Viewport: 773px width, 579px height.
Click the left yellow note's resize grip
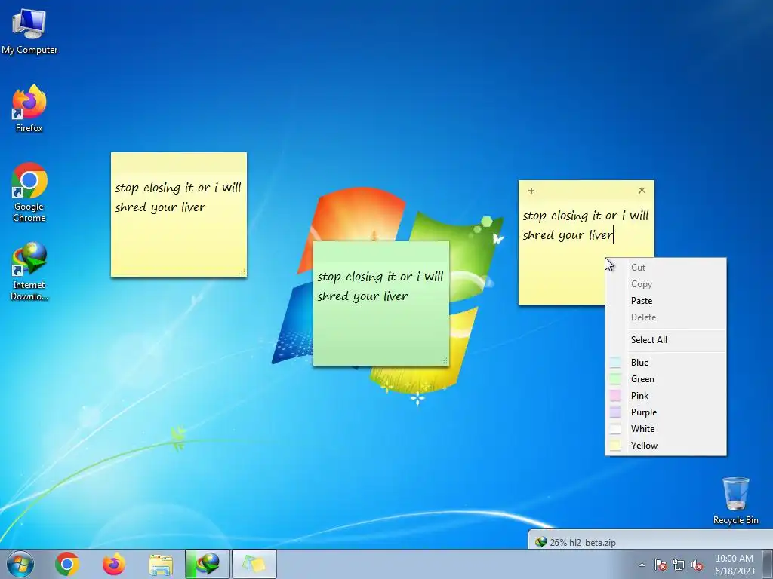242,271
